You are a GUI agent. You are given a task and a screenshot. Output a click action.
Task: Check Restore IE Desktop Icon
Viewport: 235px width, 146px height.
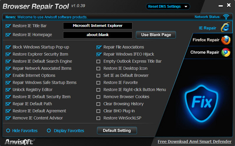[x=98, y=69]
